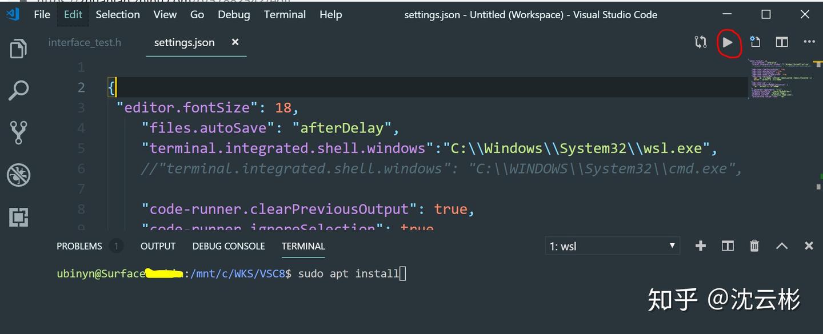Open the Extensions view in the activity bar
This screenshot has height=334, width=823.
point(18,216)
